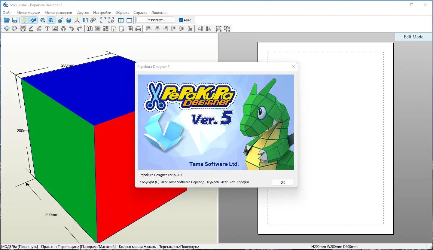Select the Text insertion tool

(x=47, y=29)
